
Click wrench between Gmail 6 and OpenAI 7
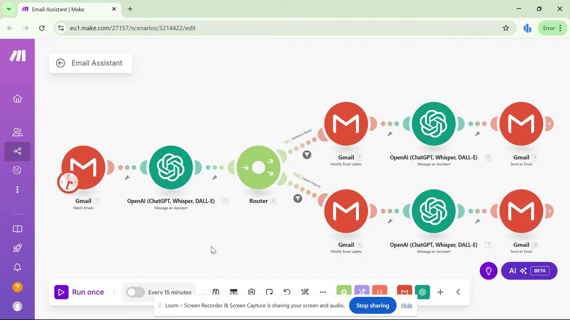(x=390, y=221)
